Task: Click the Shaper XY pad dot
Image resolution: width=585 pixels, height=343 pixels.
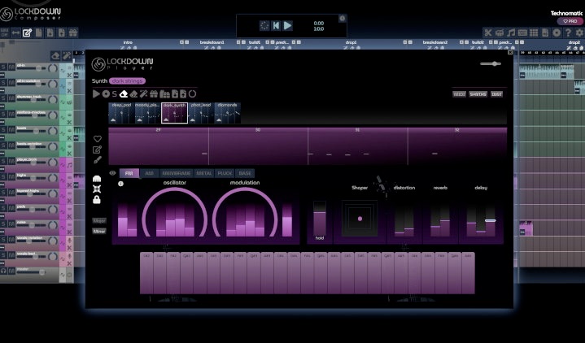Action: 360,219
